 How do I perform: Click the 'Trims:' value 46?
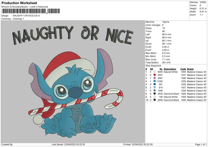[x=163, y=31]
